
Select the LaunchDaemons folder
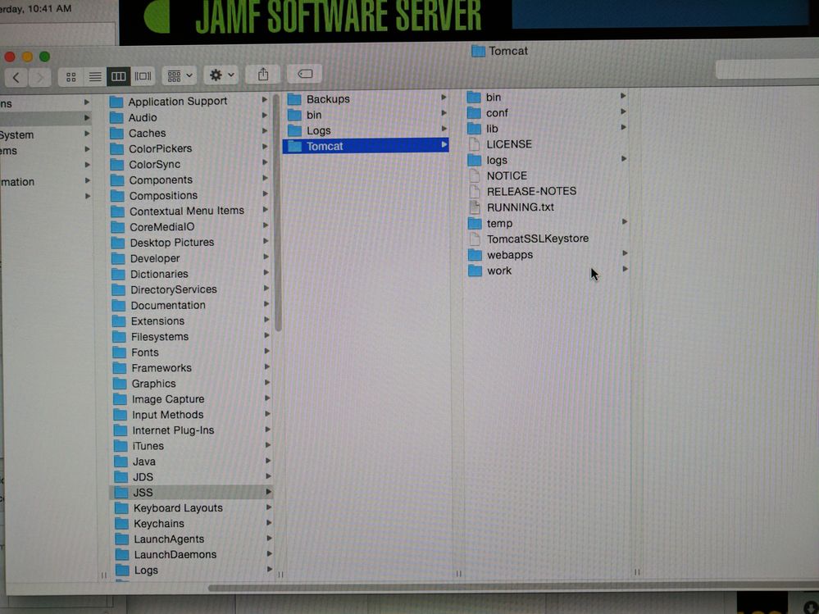click(175, 554)
